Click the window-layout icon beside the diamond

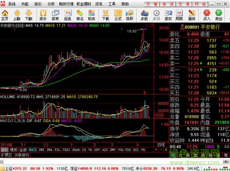coord(151,25)
